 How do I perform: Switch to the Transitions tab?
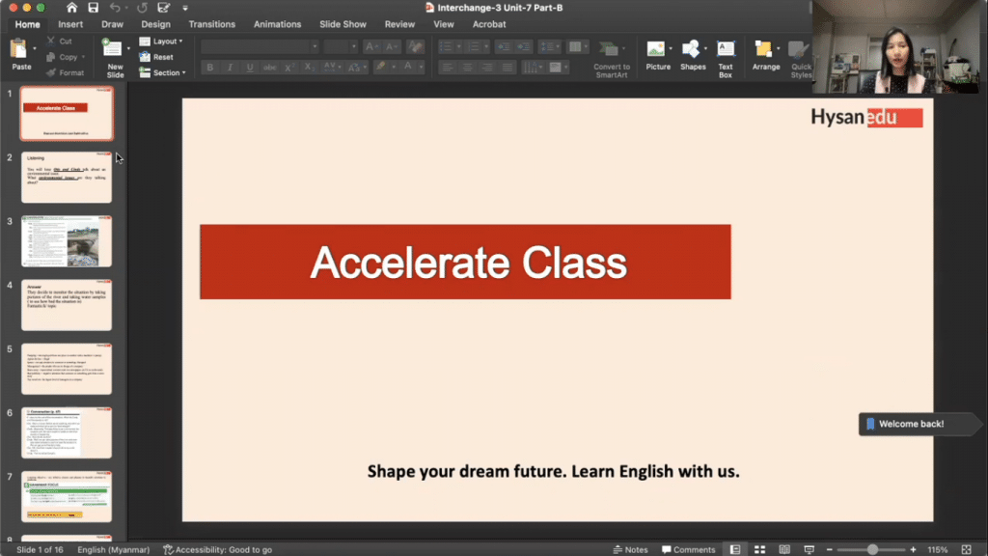(x=211, y=24)
